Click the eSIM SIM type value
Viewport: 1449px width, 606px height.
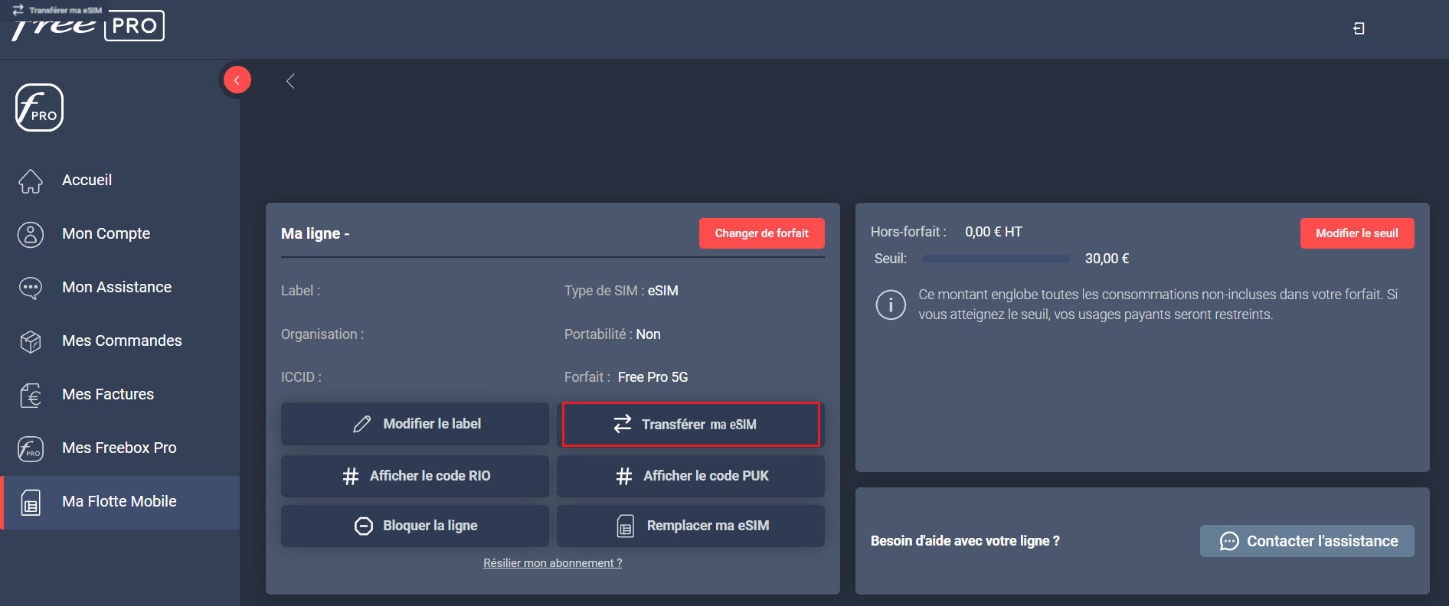(663, 291)
